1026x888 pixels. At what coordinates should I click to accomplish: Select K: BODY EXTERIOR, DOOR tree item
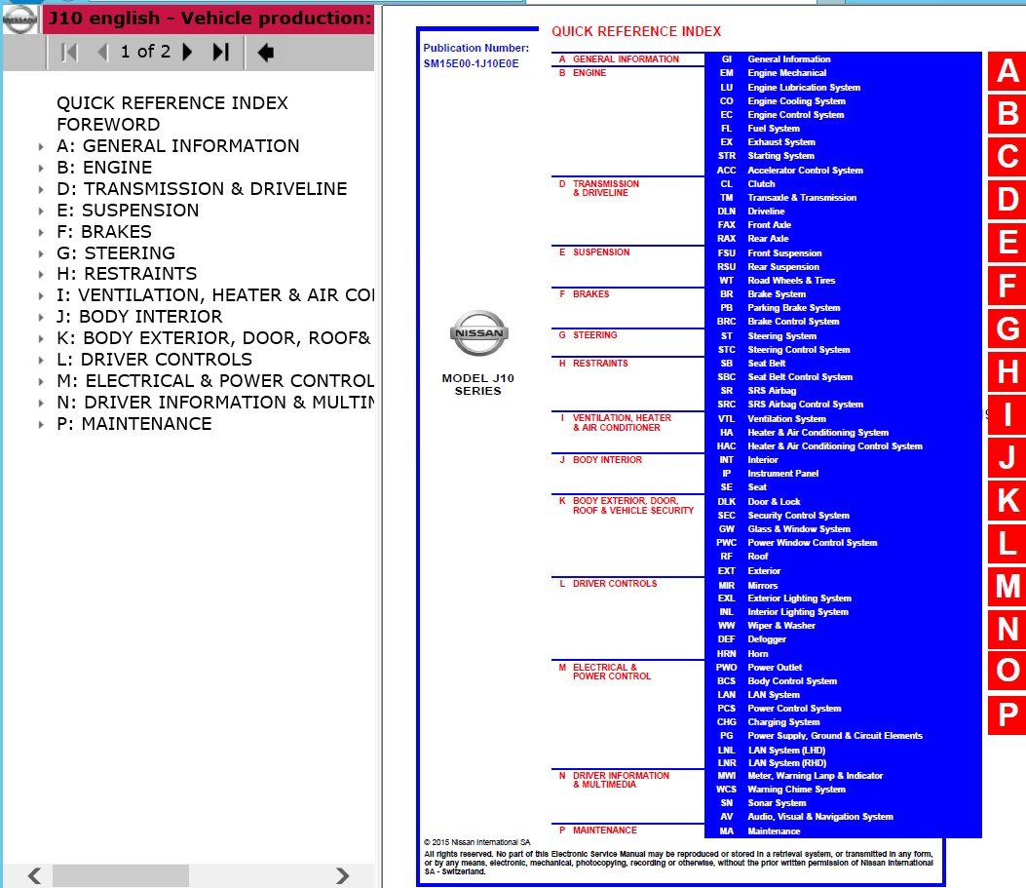click(x=213, y=338)
